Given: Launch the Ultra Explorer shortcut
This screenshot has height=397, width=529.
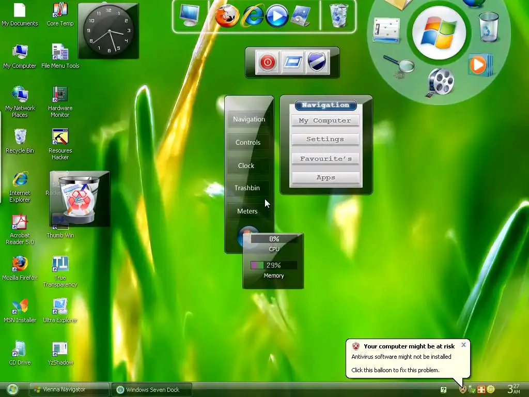Looking at the screenshot, I should (x=60, y=311).
